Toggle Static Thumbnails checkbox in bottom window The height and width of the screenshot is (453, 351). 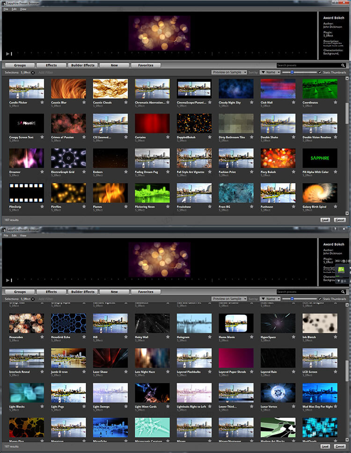pyautogui.click(x=320, y=299)
